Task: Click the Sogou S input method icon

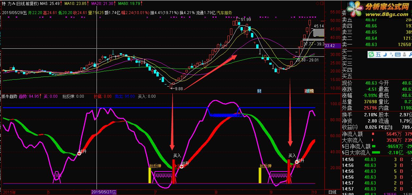Action: 372,55
